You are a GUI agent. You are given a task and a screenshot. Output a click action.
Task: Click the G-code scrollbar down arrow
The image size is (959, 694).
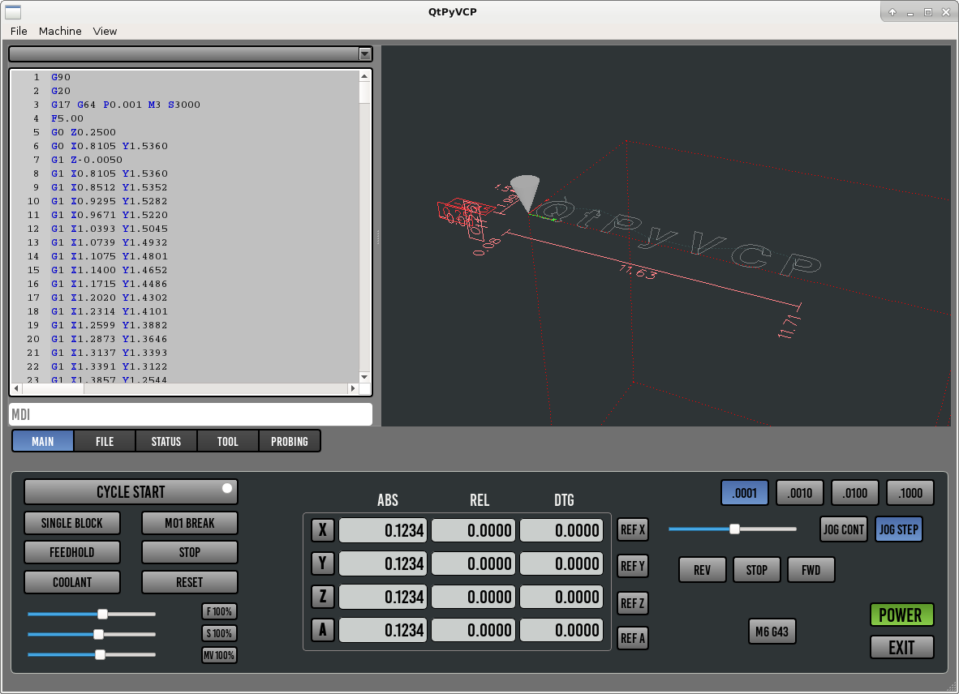point(364,377)
